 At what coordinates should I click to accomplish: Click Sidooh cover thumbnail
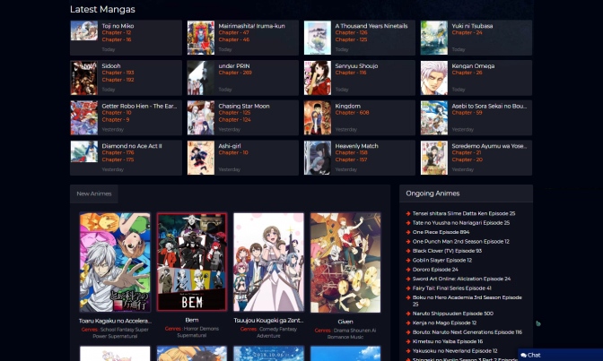coord(84,78)
